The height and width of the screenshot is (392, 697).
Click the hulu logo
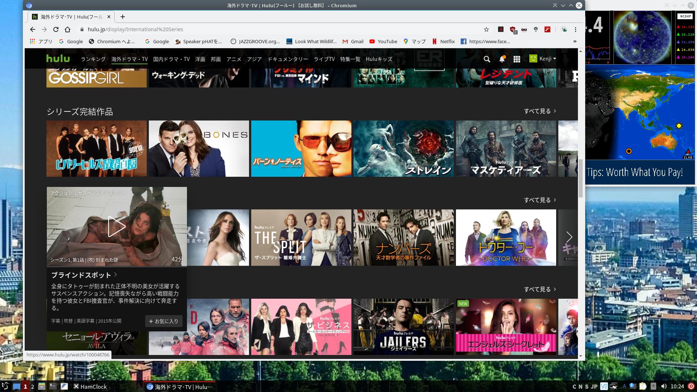pos(58,58)
